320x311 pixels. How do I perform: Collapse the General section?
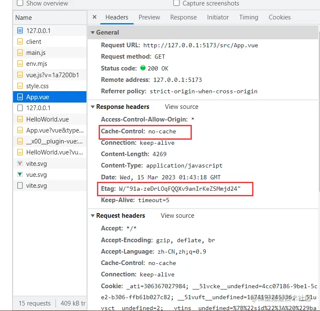(93, 32)
